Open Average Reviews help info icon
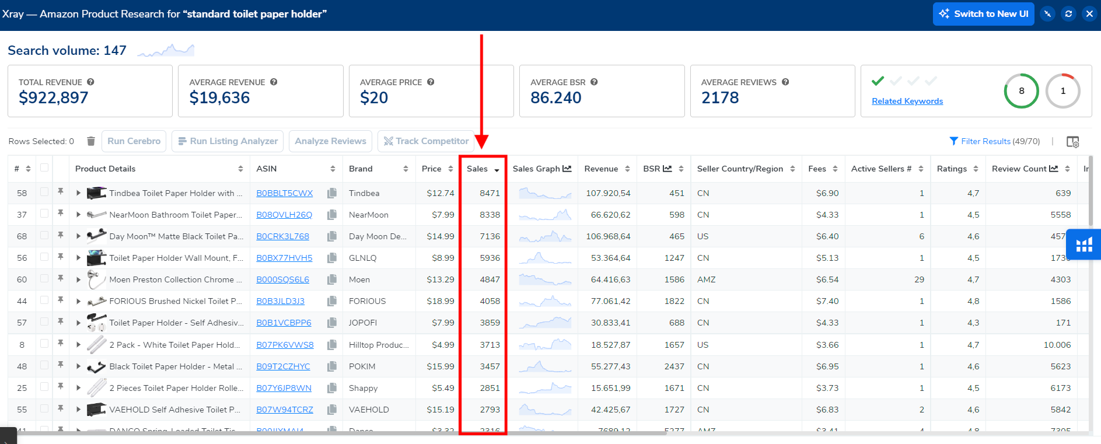The image size is (1101, 444). click(785, 82)
